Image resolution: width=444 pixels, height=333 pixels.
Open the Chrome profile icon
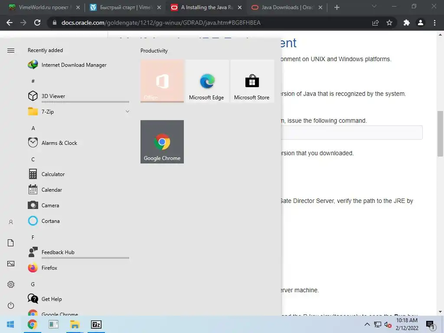coord(421,23)
